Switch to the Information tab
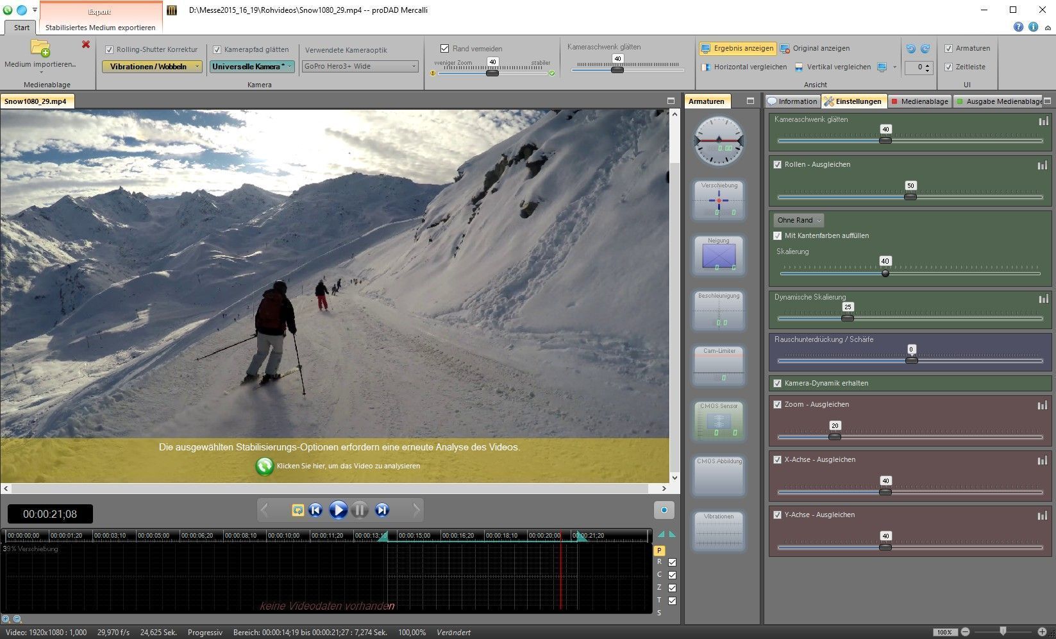 coord(792,101)
